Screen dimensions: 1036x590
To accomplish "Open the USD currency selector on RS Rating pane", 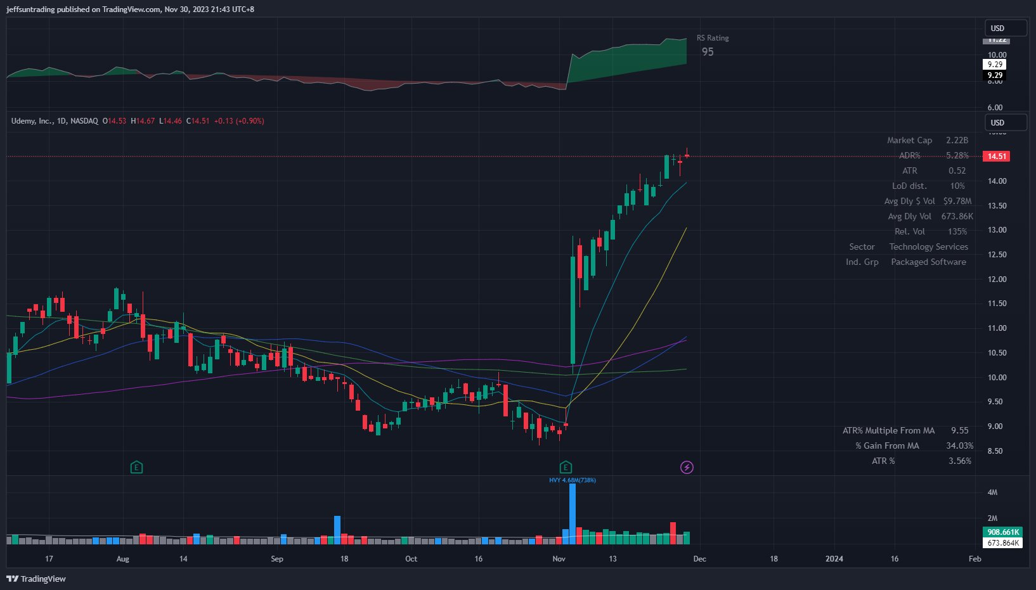I will click(x=1006, y=28).
